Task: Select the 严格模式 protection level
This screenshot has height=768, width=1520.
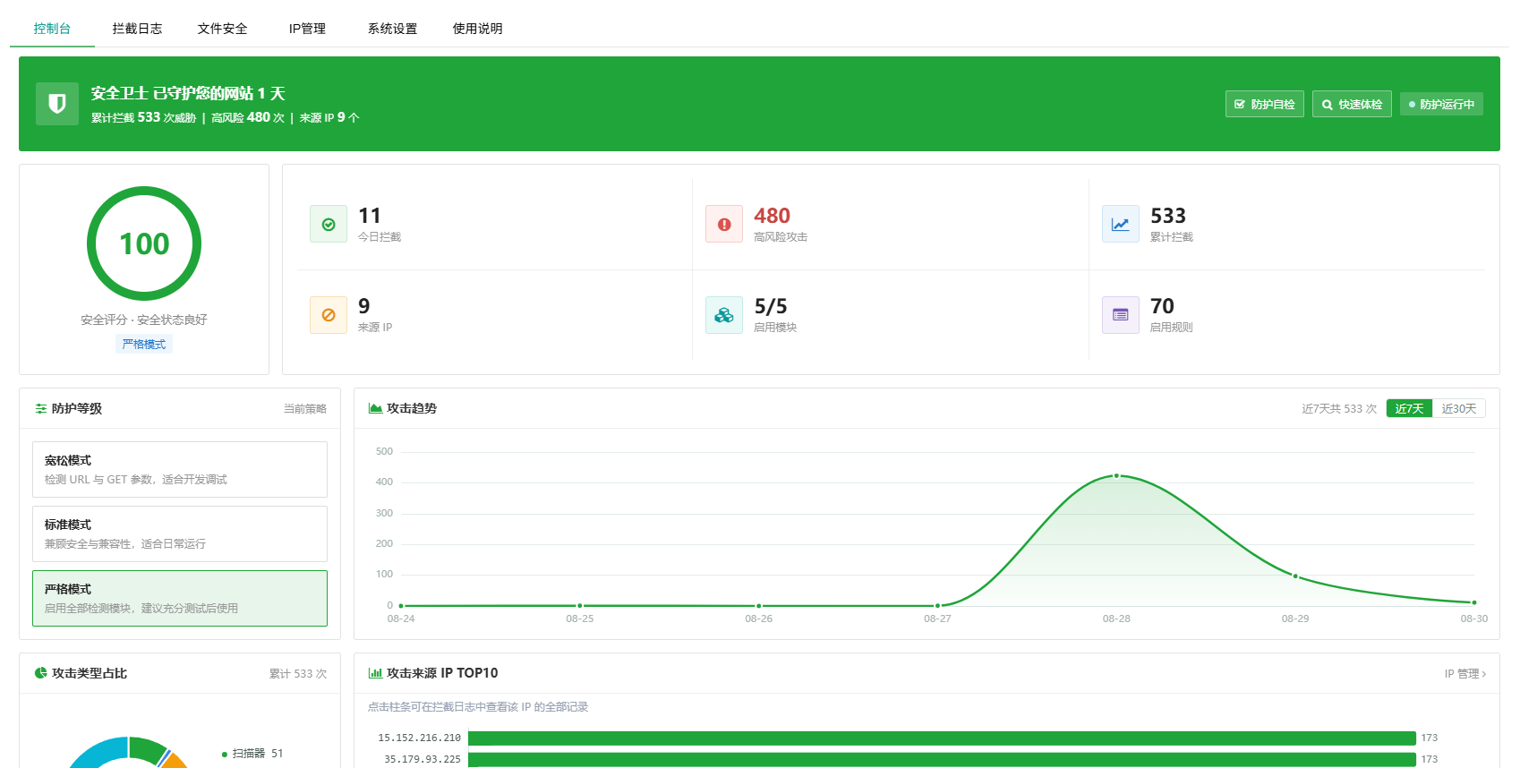Action: [180, 598]
